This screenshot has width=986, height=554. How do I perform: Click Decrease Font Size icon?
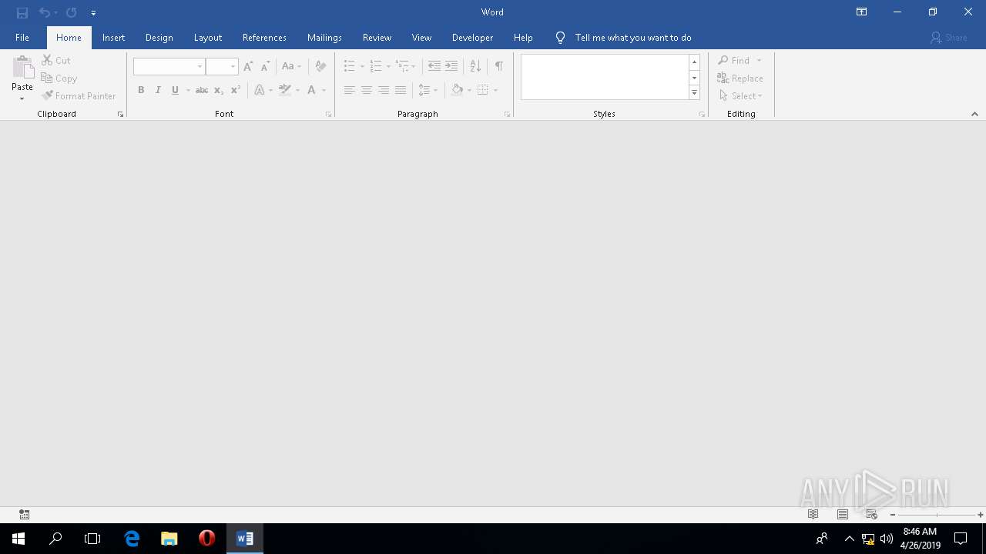click(265, 66)
